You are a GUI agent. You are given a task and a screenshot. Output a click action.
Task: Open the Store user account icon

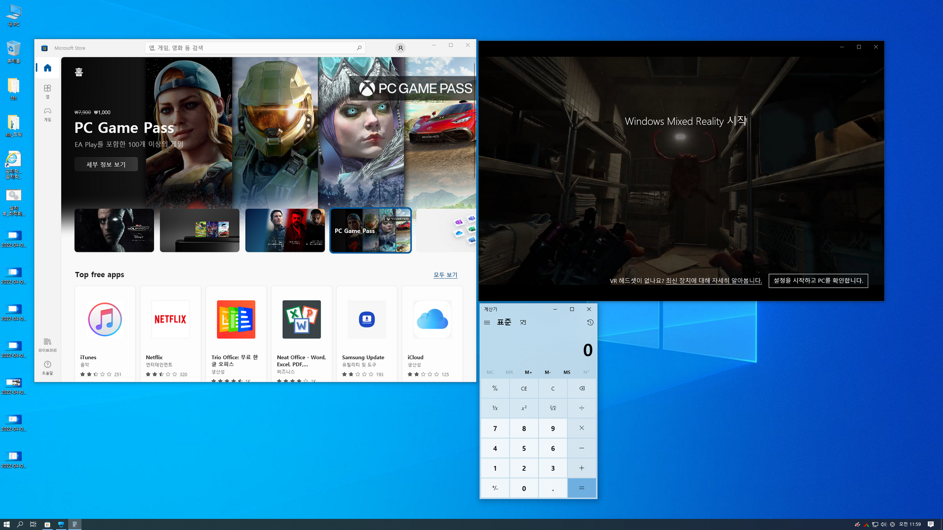(x=400, y=48)
